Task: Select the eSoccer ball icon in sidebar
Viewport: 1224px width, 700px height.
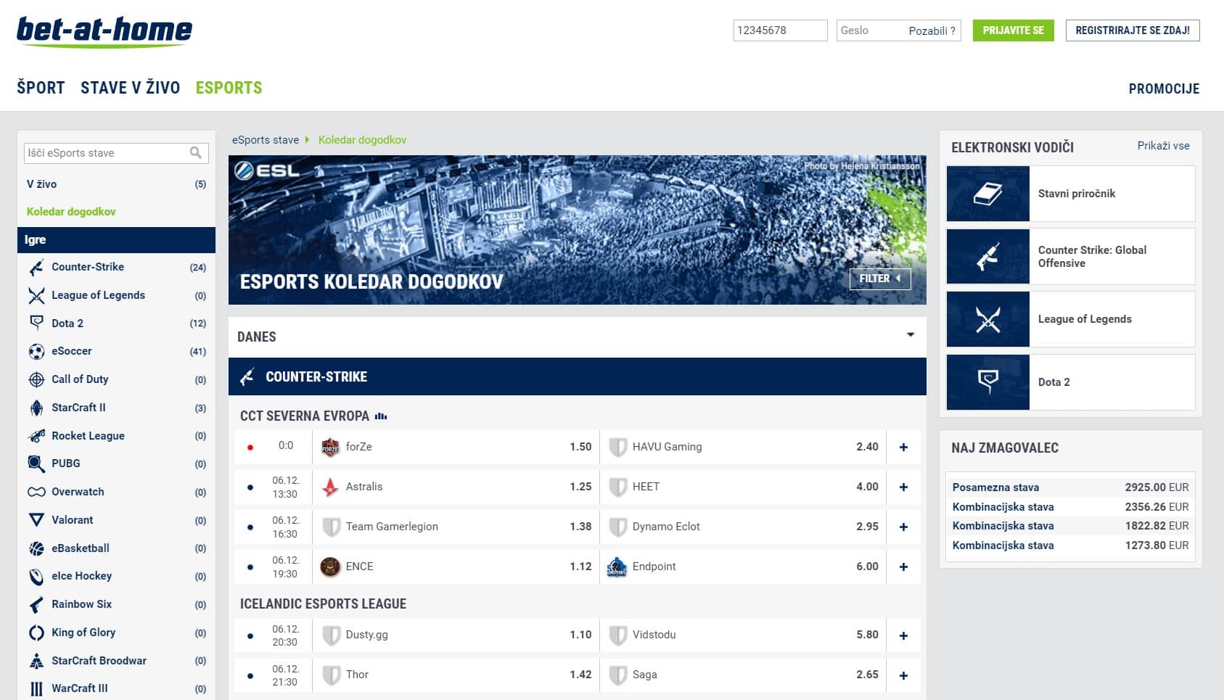Action: 36,352
